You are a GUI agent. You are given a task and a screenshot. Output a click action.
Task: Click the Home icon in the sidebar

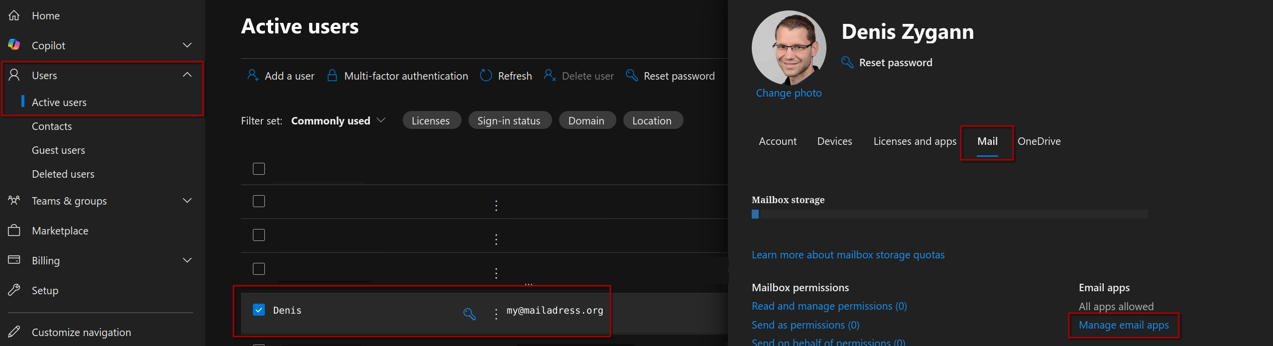point(14,15)
